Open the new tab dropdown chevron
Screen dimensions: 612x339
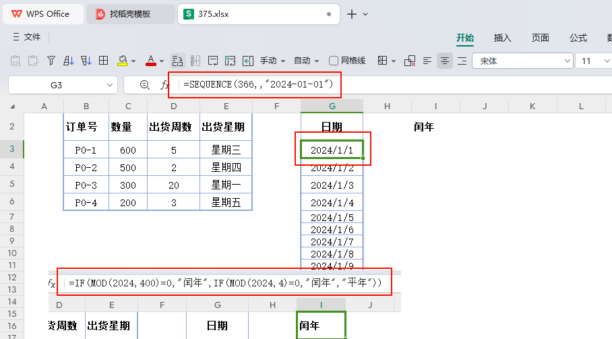tap(365, 14)
